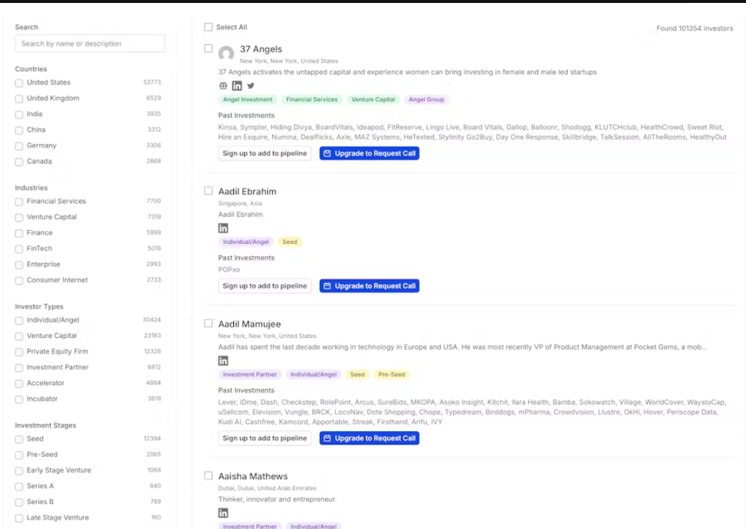Focus the search by name field
The image size is (746, 529).
pyautogui.click(x=90, y=44)
